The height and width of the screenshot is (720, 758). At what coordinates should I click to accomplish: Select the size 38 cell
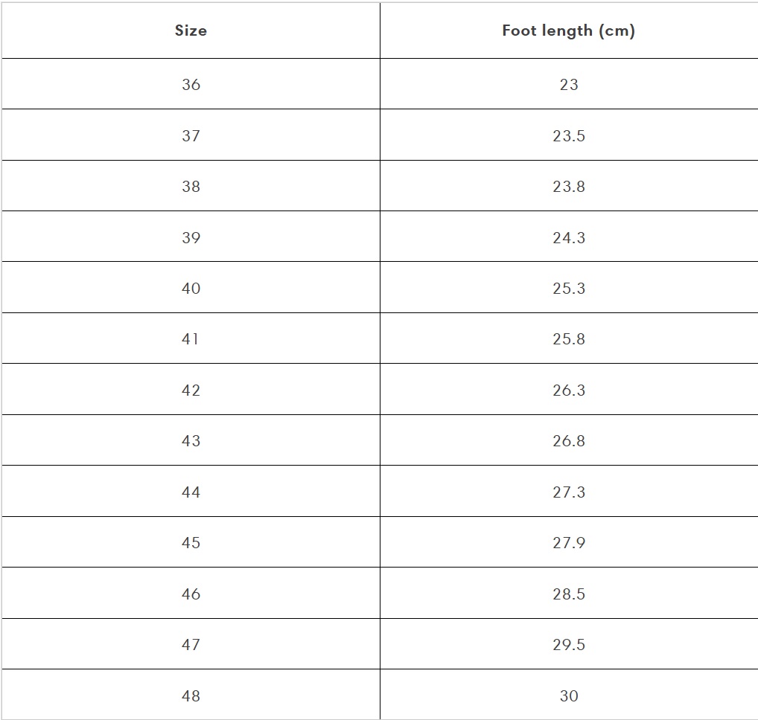(191, 186)
